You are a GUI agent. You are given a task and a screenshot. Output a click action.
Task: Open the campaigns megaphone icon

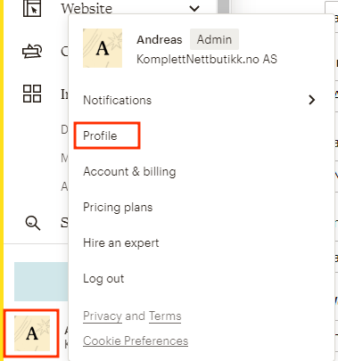tap(32, 51)
